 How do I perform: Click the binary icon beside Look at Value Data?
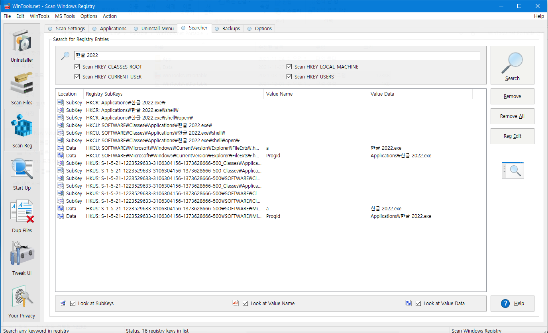point(409,303)
